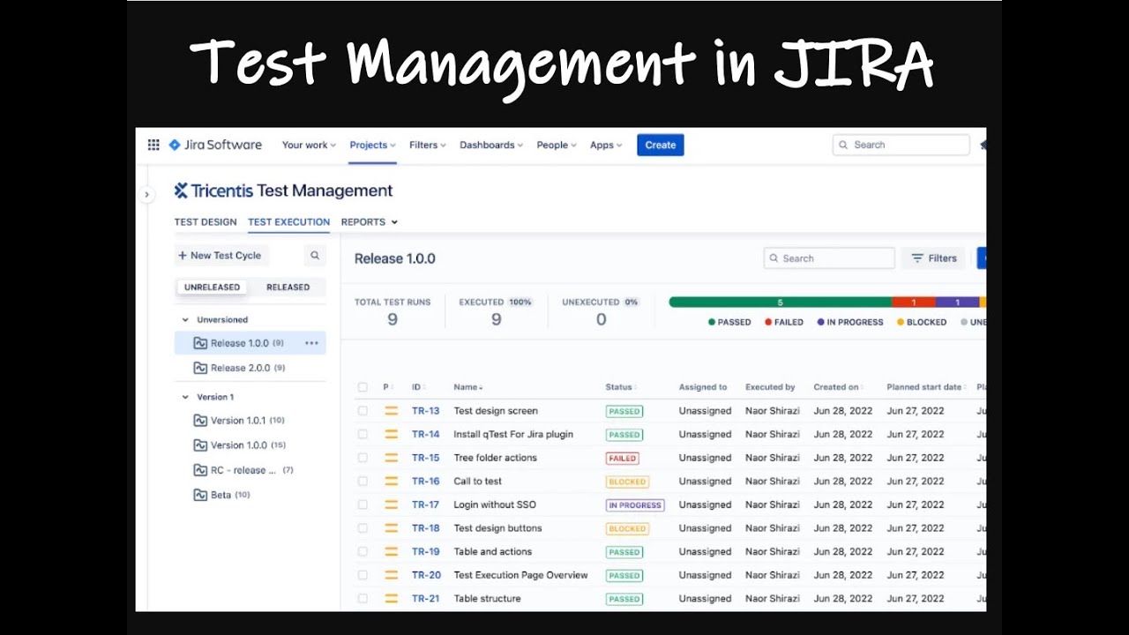This screenshot has height=635, width=1129.
Task: Focus the Jira top Search field
Action: [x=901, y=145]
